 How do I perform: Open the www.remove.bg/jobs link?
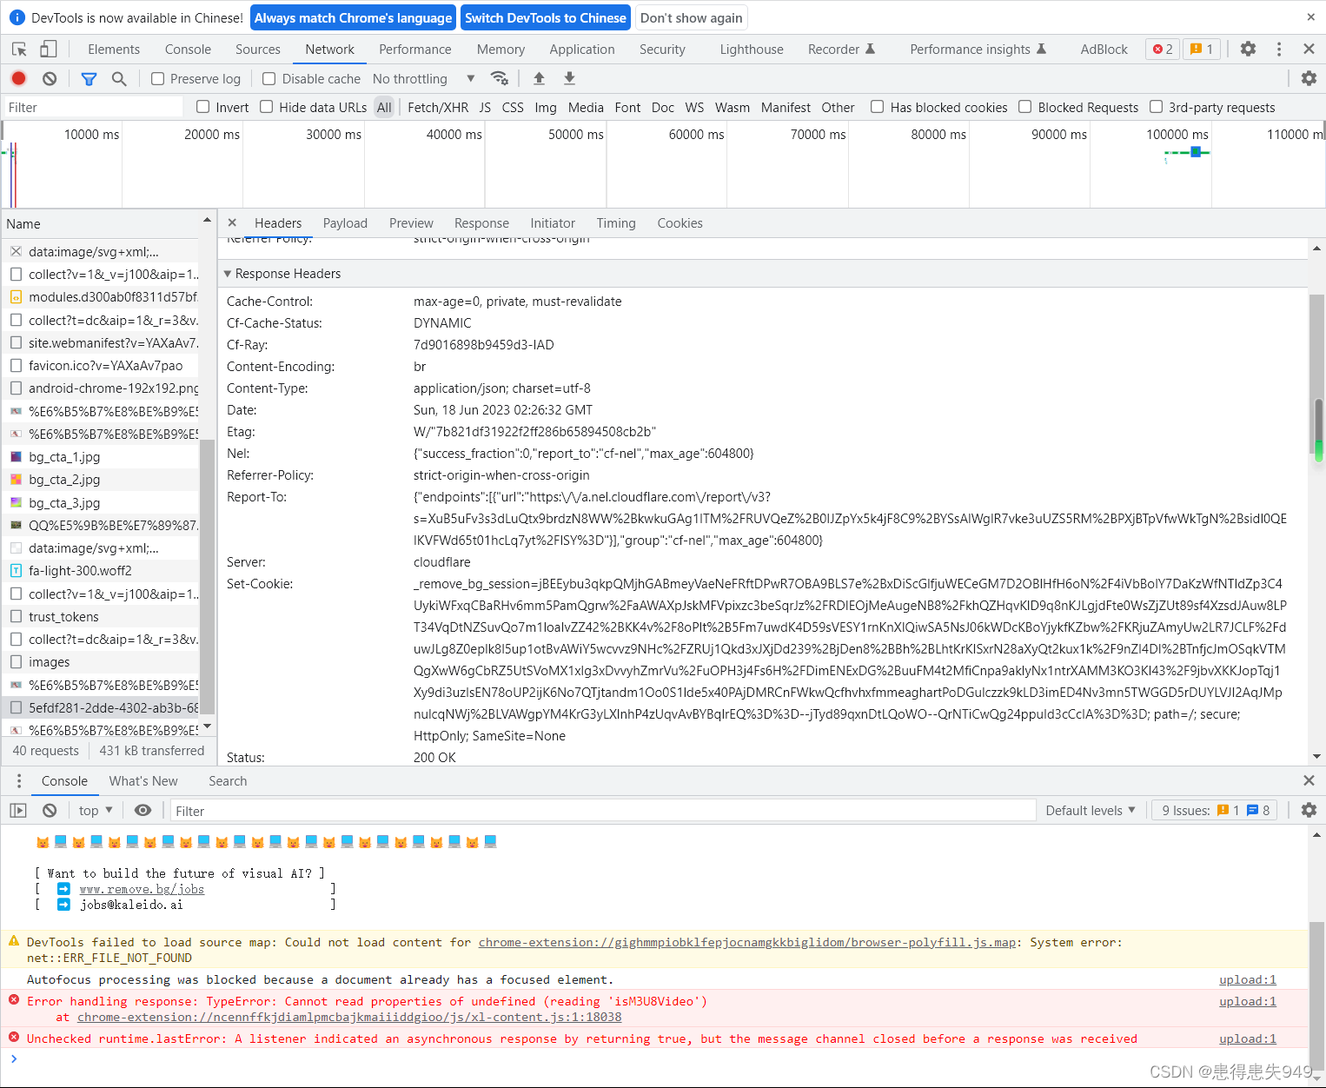click(142, 889)
